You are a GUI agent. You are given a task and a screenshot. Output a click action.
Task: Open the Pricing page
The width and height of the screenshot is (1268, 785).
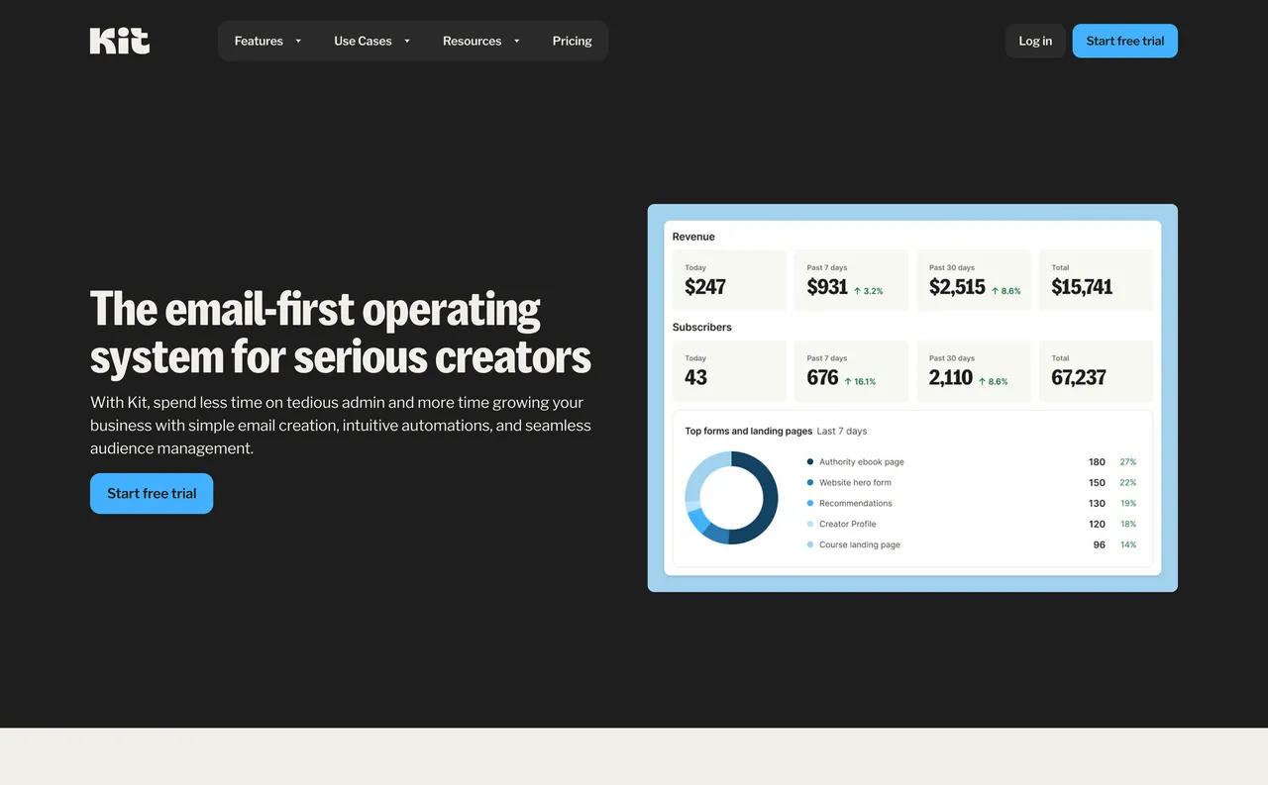[572, 41]
